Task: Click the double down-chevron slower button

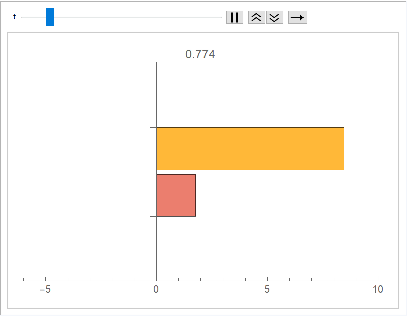Action: click(274, 17)
